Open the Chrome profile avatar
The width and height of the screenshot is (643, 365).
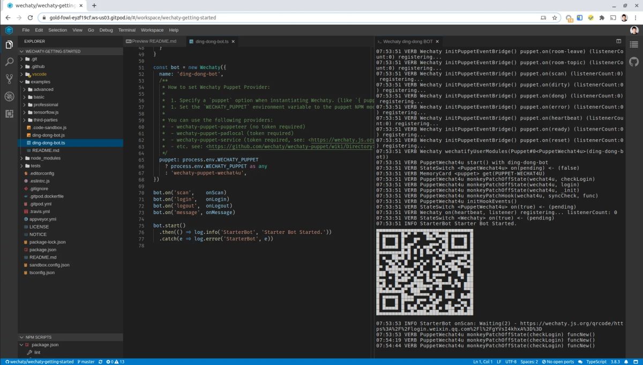coord(624,18)
